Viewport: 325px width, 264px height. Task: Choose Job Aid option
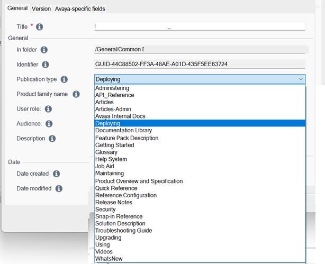coord(200,166)
